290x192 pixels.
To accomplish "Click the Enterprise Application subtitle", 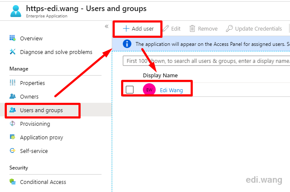I will pyautogui.click(x=46, y=16).
